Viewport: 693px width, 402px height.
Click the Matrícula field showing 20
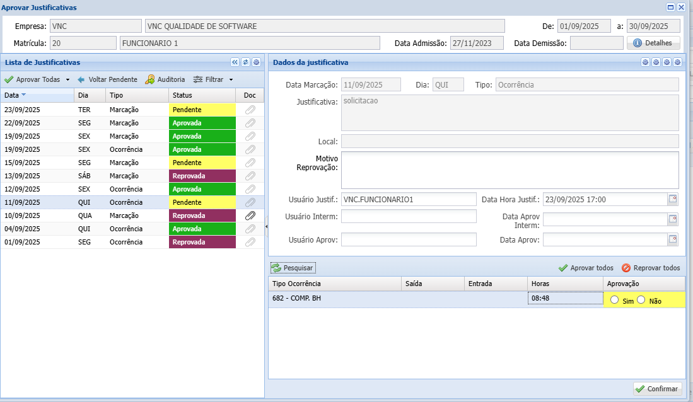(83, 43)
